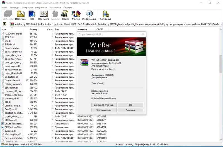Image resolution: width=223 pixels, height=147 pixels.
Task: Select the CRLogTransport application icon
Action: tap(3, 124)
